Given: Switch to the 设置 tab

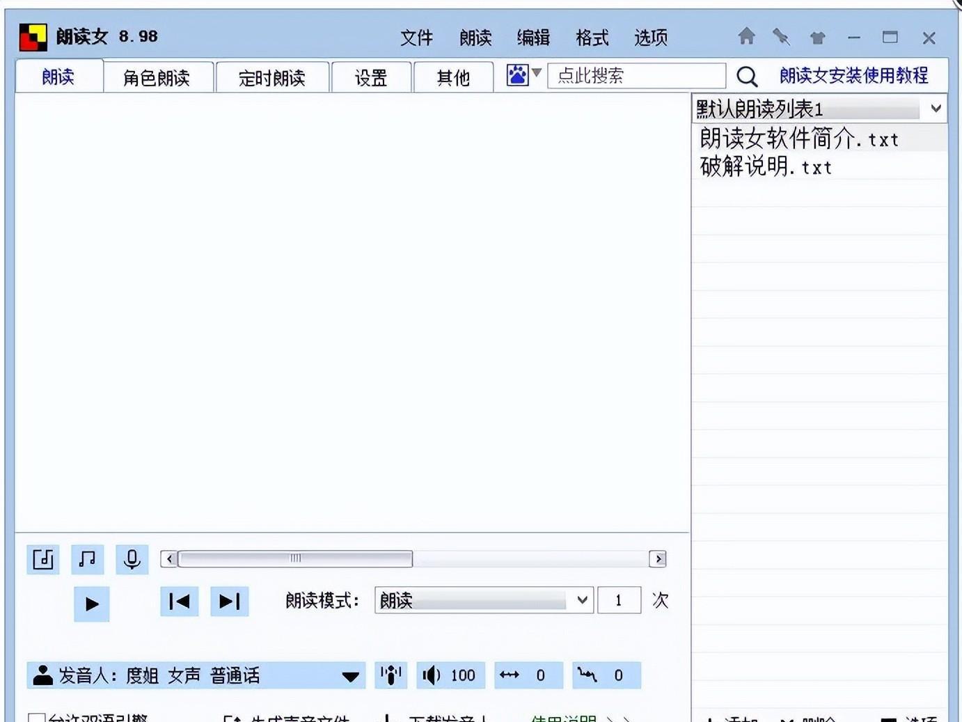Looking at the screenshot, I should coord(371,78).
